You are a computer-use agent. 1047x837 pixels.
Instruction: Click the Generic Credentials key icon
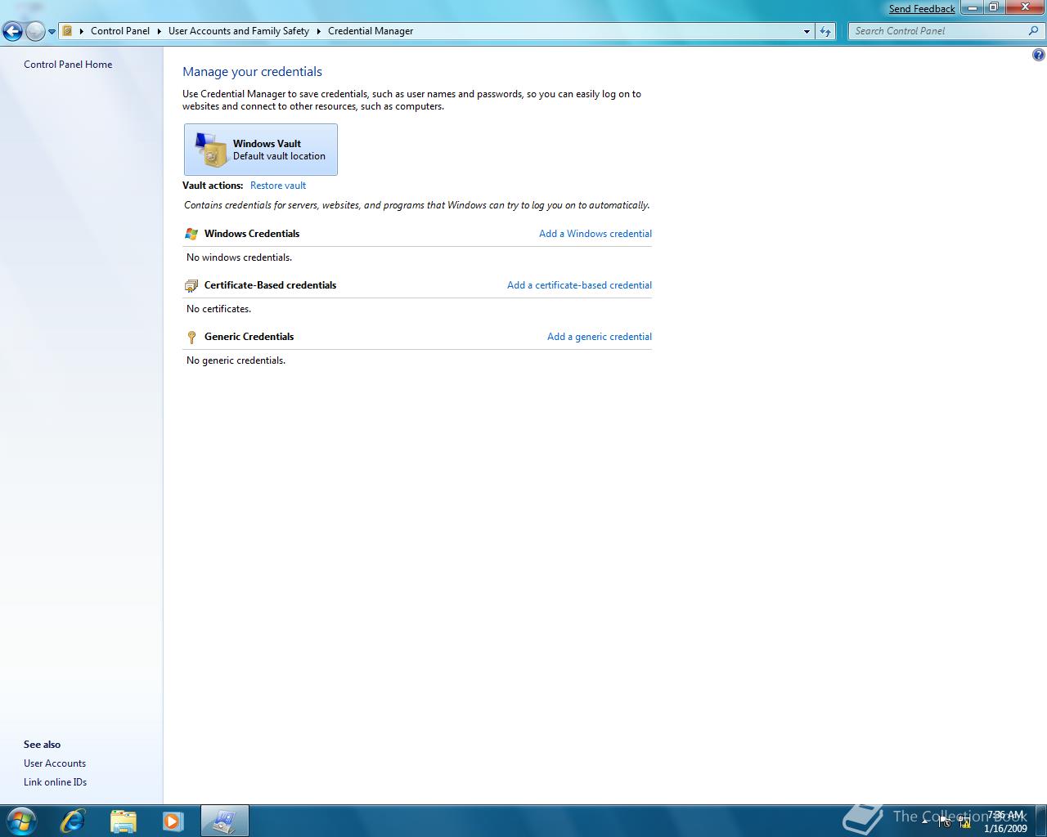(191, 337)
